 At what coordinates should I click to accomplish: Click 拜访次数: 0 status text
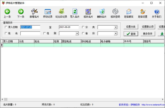click(x=48, y=104)
